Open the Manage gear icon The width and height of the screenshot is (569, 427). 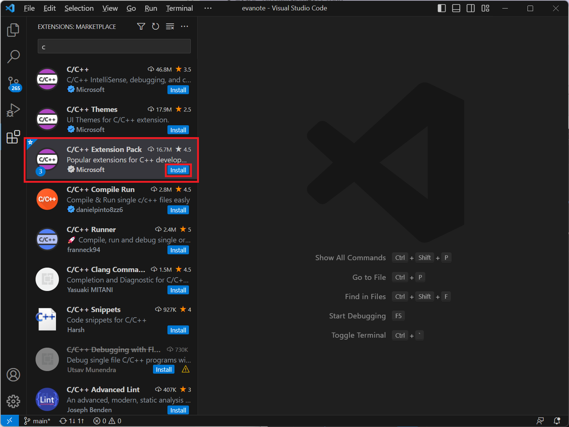click(13, 401)
